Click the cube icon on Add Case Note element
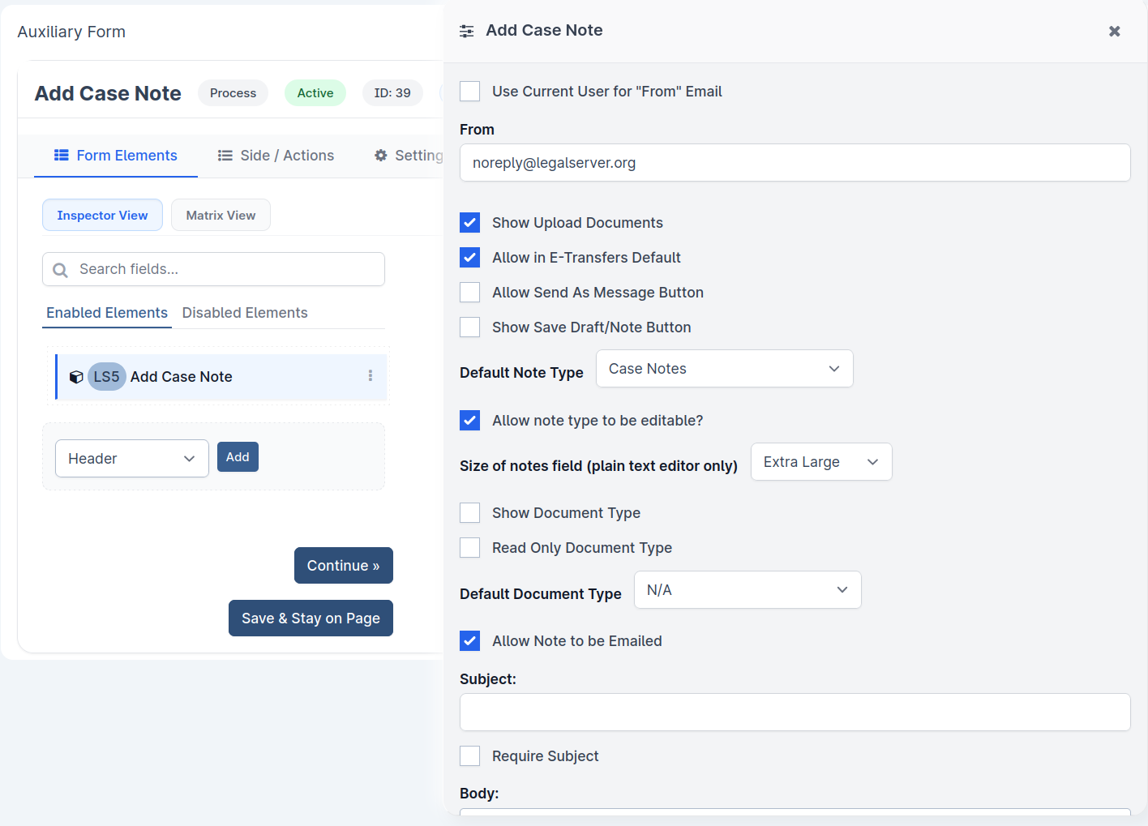The width and height of the screenshot is (1148, 826). click(x=76, y=377)
